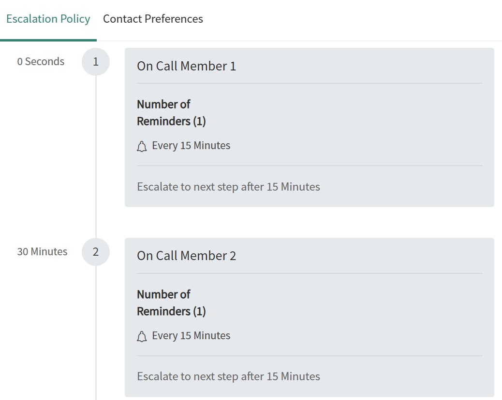Click the bell icon in step 2
Image resolution: width=502 pixels, height=400 pixels.
[x=142, y=337]
